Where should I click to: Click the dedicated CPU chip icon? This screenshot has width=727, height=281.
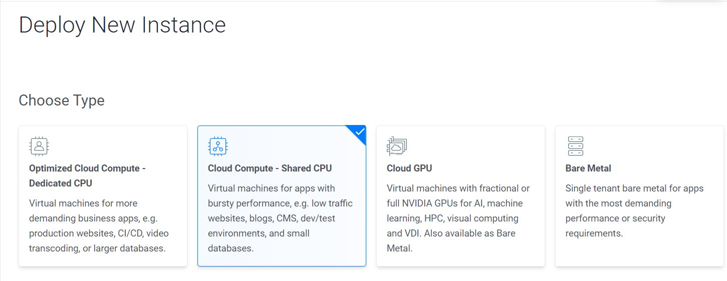coord(39,146)
